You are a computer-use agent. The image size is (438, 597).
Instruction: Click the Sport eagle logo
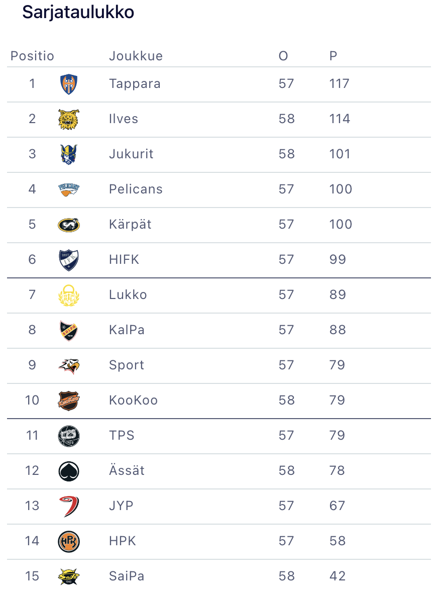coord(69,365)
